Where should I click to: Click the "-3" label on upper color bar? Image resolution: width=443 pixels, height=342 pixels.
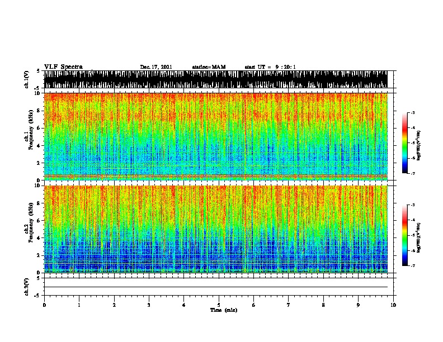pyautogui.click(x=413, y=113)
